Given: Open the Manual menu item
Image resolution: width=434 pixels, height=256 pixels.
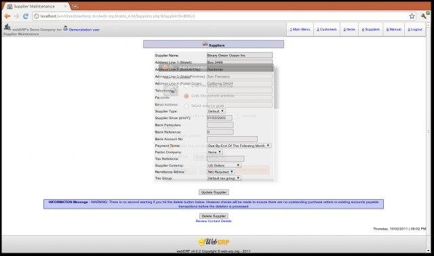Looking at the screenshot, I should pos(393,29).
